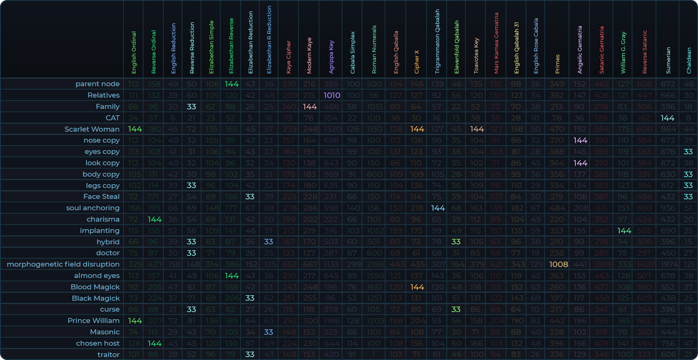Screen dimensions: 698x360
Task: Click the Agrippa Key column header
Action: [x=331, y=57]
